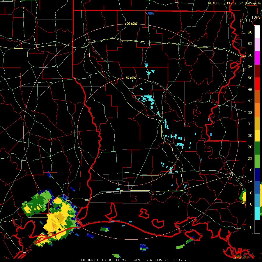Click the '[K FT]' units label

[246, 20]
